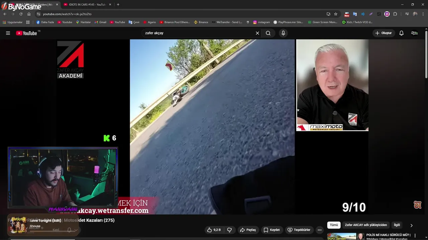Open the Çevir translate bookmark
This screenshot has width=428, height=240.
[x=134, y=22]
